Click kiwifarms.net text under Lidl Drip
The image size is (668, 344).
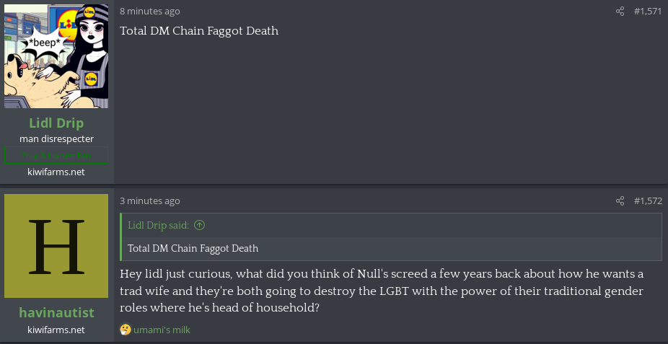pos(56,172)
